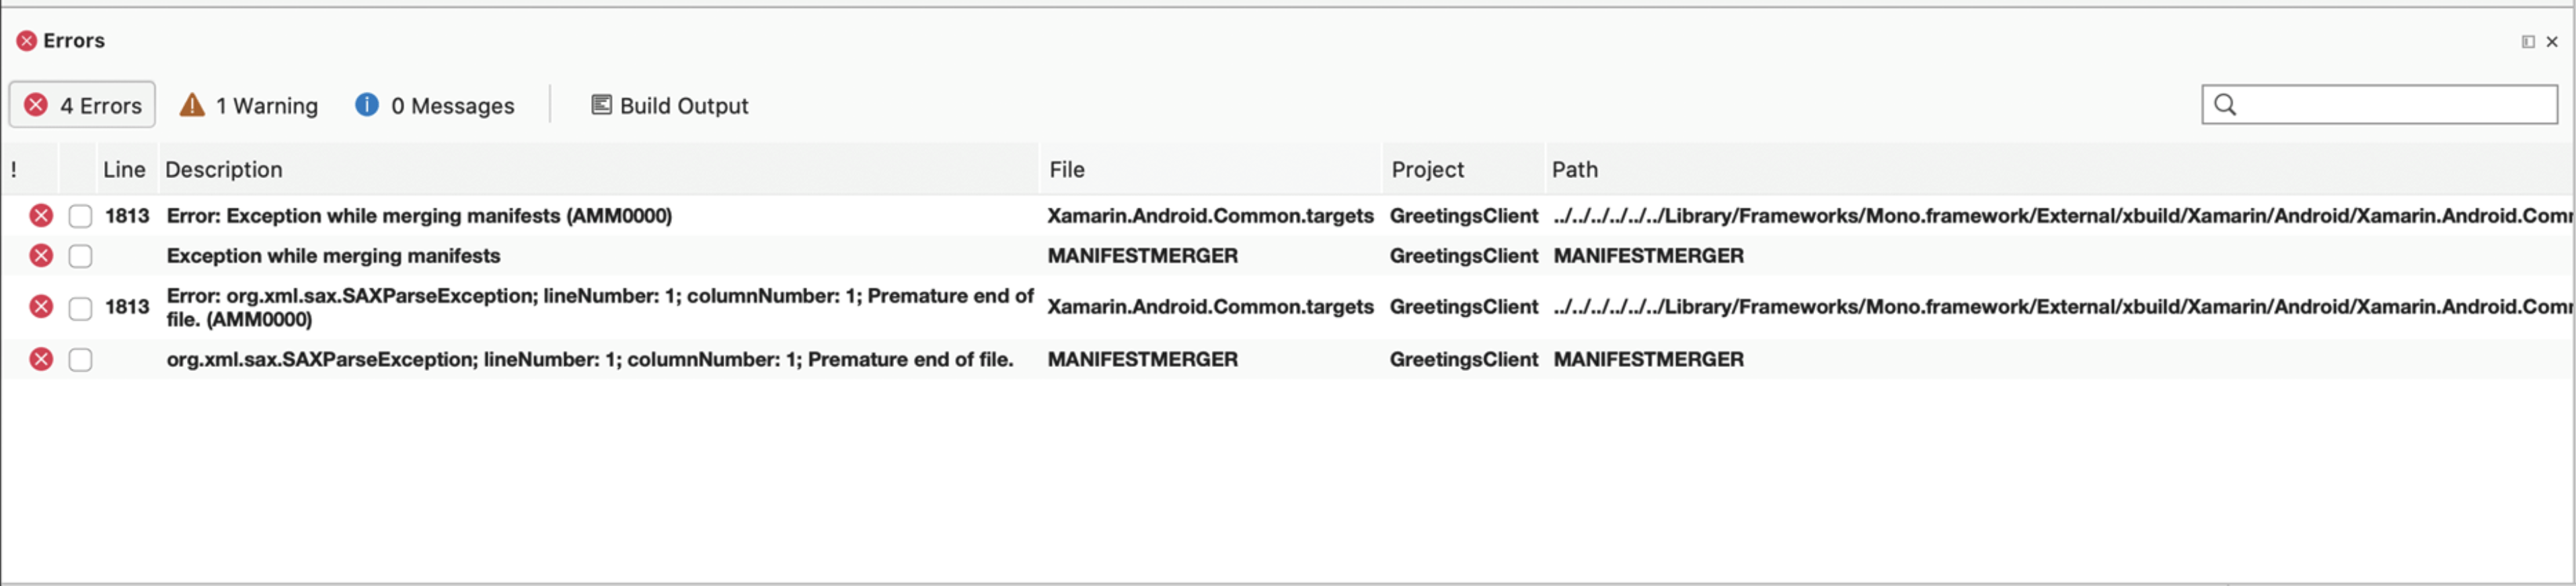Click the 4 Errors filter button
2576x586 pixels.
82,104
